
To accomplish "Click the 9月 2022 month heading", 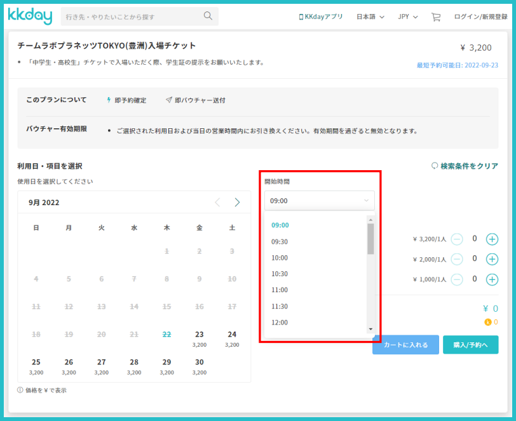I will (44, 203).
